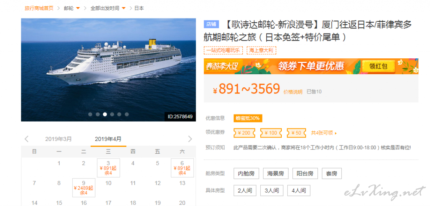Select the sixth carousel dot
The height and width of the screenshot is (206, 430).
pyautogui.click(x=127, y=115)
